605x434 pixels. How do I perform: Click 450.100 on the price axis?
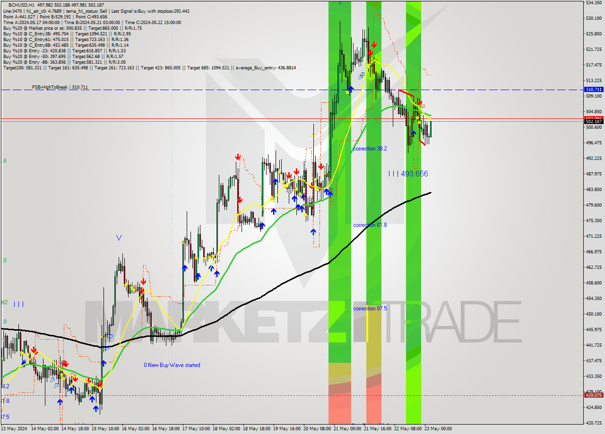click(x=594, y=314)
